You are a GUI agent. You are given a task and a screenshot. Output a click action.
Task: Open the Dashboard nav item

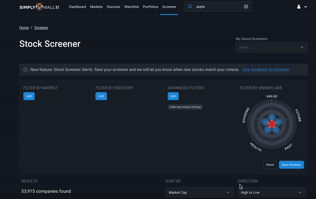[x=77, y=7]
